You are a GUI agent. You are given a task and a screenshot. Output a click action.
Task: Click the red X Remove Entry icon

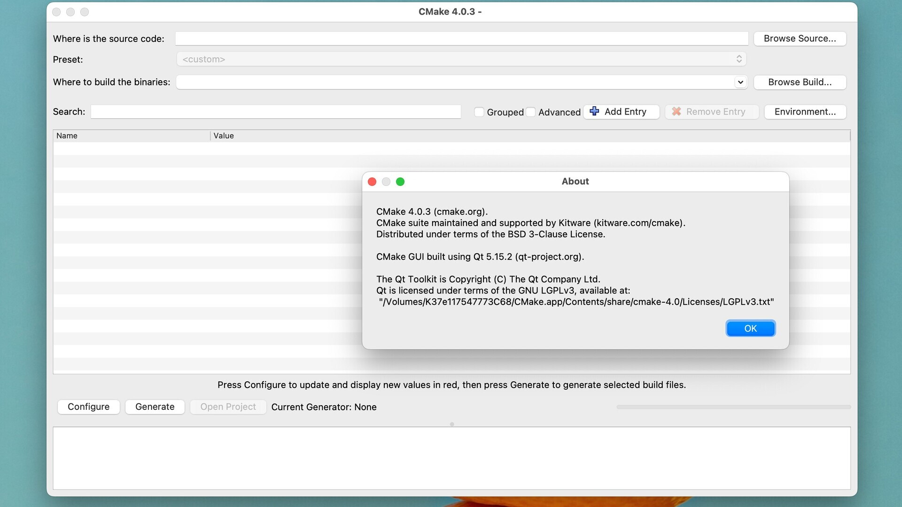[676, 111]
